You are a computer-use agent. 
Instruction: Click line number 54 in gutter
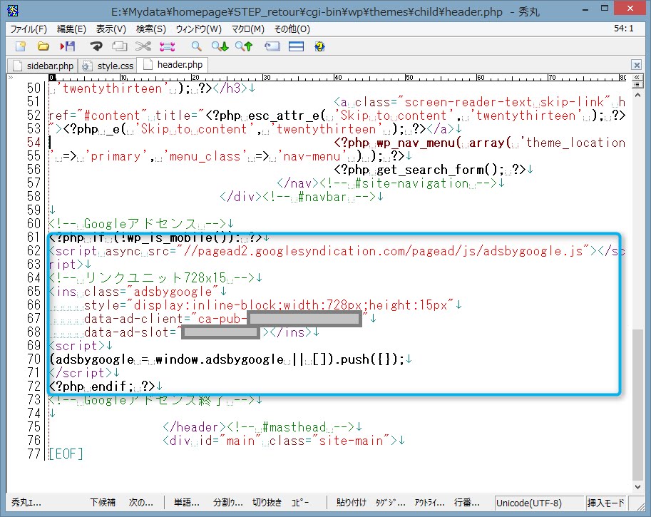coord(34,142)
